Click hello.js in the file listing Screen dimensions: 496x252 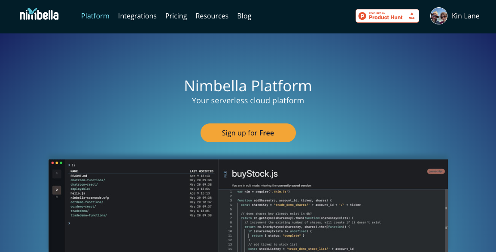[x=78, y=194]
